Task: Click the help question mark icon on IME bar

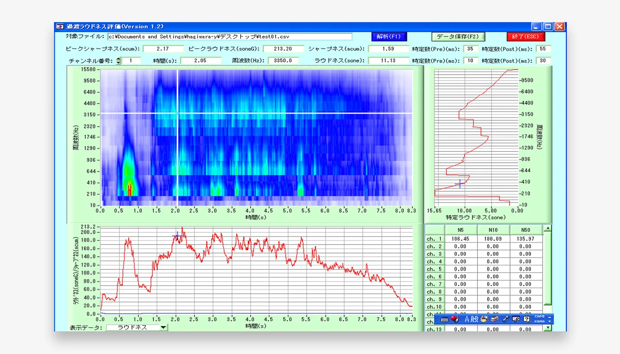Action: (x=526, y=319)
